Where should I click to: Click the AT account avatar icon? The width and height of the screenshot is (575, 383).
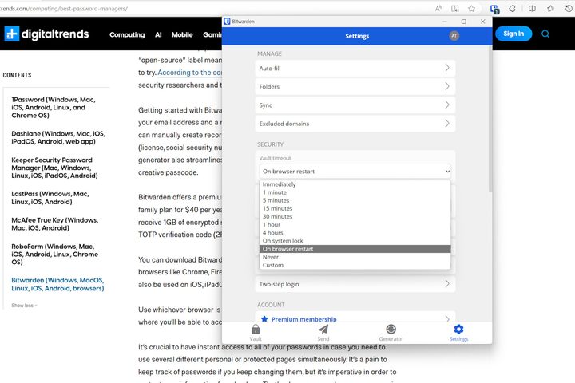click(454, 36)
